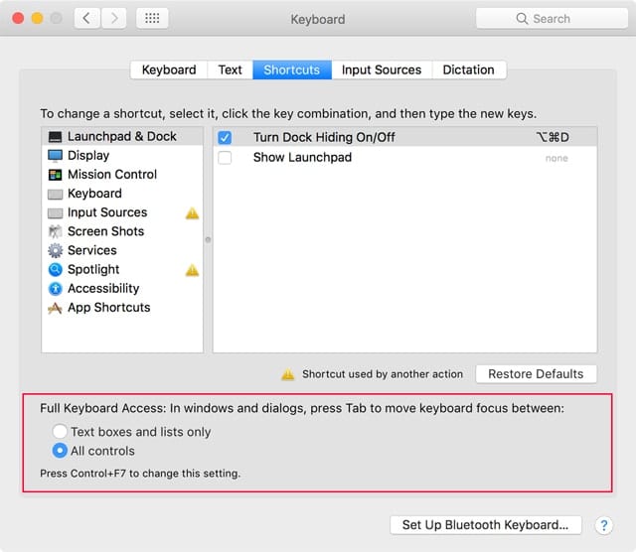This screenshot has width=636, height=552.
Task: Click the Restore Defaults button
Action: click(x=536, y=374)
